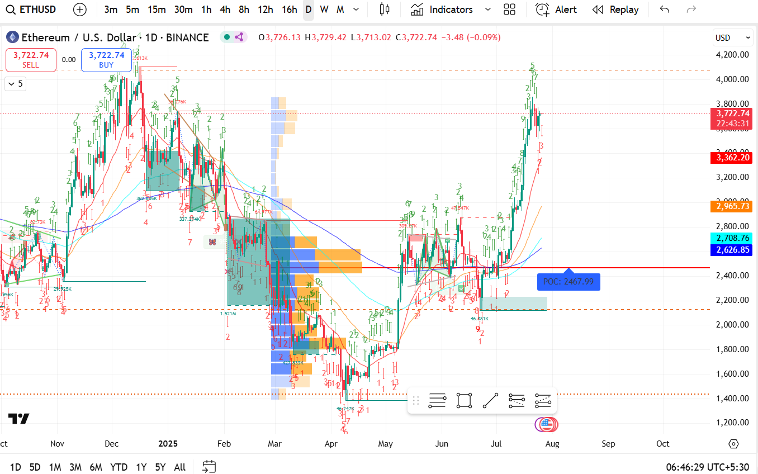Toggle the daily D timeframe
The height and width of the screenshot is (474, 758).
(x=309, y=10)
